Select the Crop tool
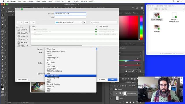 pos(3,28)
